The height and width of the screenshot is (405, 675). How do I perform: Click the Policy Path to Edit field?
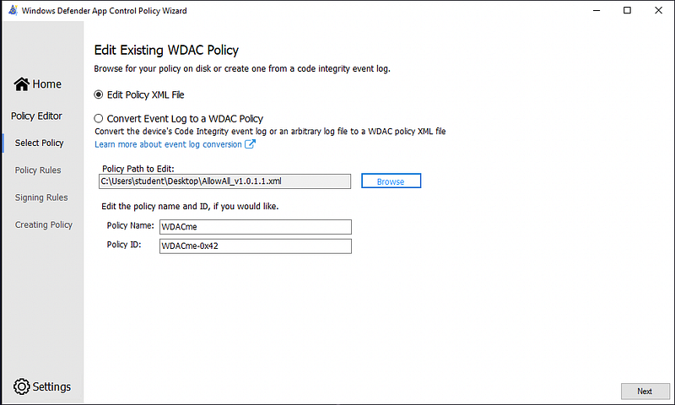click(224, 181)
